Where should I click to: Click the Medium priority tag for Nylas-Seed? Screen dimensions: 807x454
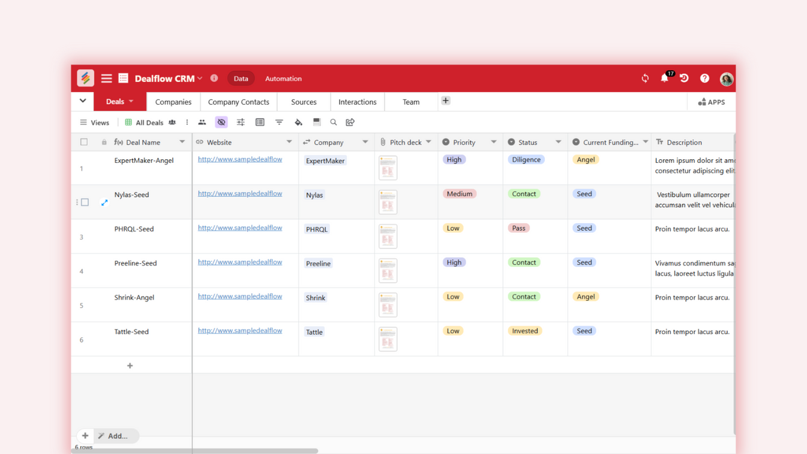[x=459, y=194]
